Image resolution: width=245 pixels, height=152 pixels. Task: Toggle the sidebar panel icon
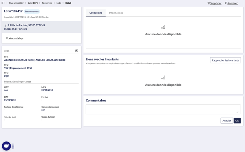(x=3, y=3)
